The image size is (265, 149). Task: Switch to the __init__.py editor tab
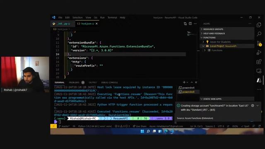tap(63, 24)
